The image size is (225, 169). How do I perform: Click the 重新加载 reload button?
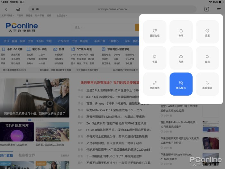pyautogui.click(x=155, y=32)
